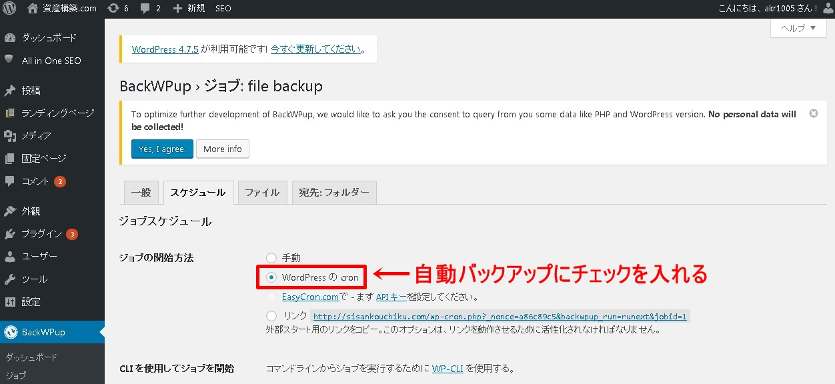835x384 pixels.
Task: Click the 新規 label in admin bar
Action: tap(196, 9)
